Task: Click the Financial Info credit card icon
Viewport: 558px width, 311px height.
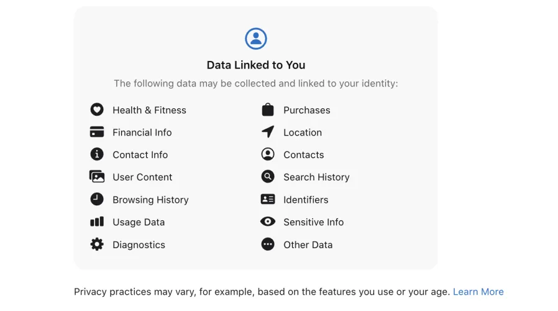Action: pyautogui.click(x=97, y=132)
